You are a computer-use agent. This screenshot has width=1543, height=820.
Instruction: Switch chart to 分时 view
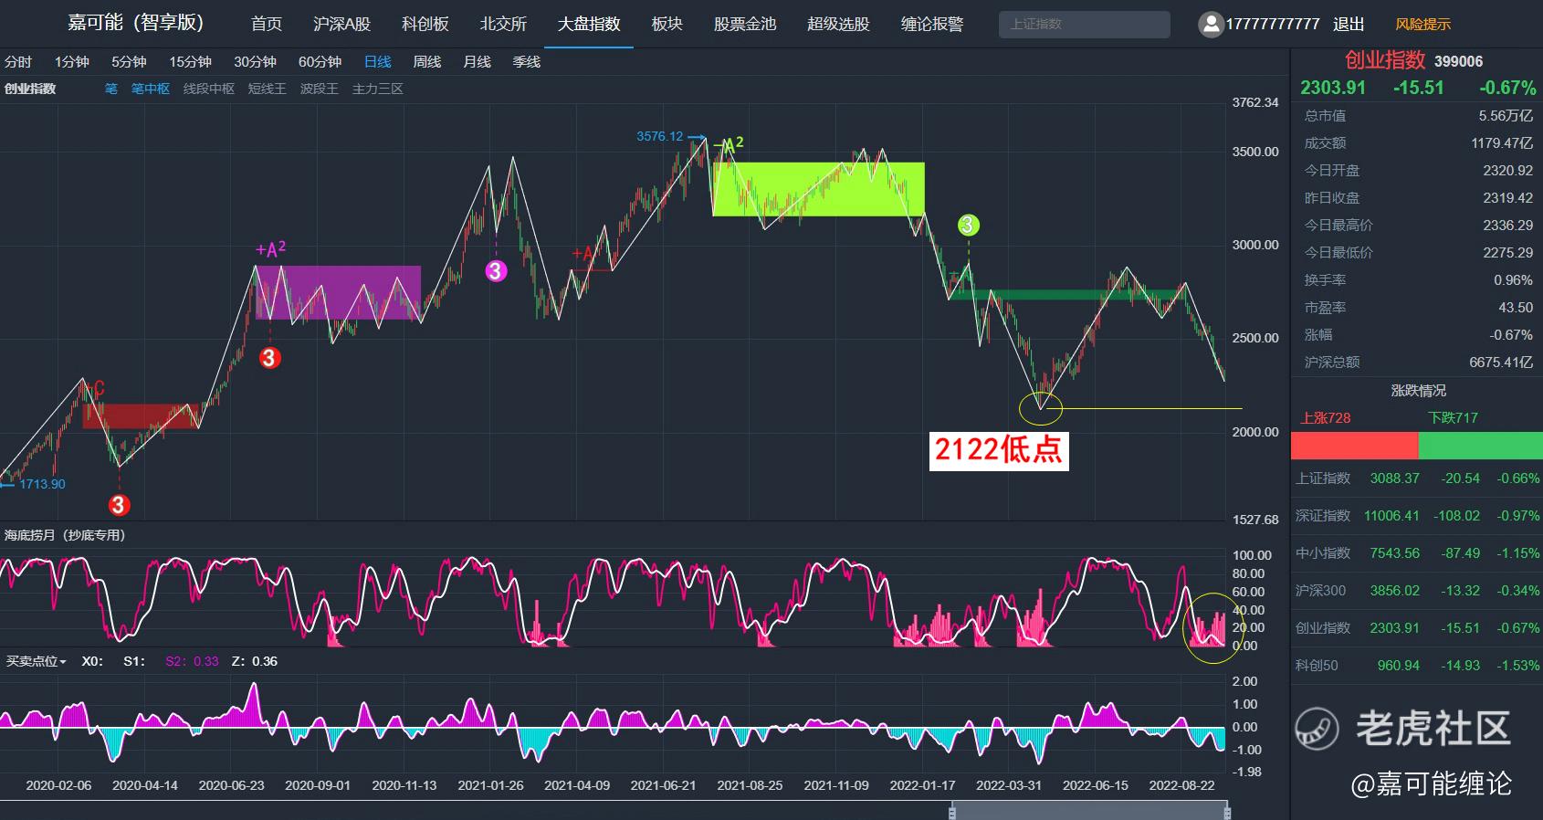[x=18, y=62]
